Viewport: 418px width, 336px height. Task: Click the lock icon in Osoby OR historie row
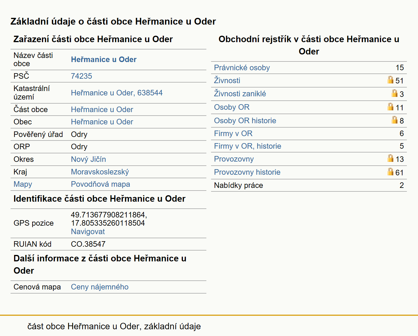(x=395, y=120)
